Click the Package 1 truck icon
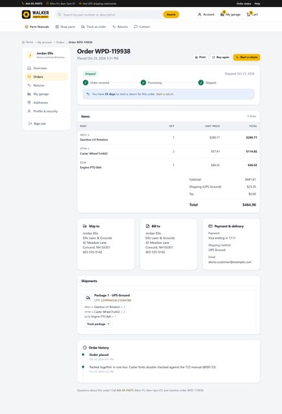This screenshot has height=414, width=282. 88,298
